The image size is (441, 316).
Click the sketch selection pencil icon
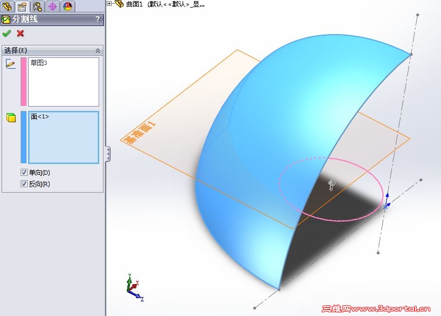(x=10, y=64)
